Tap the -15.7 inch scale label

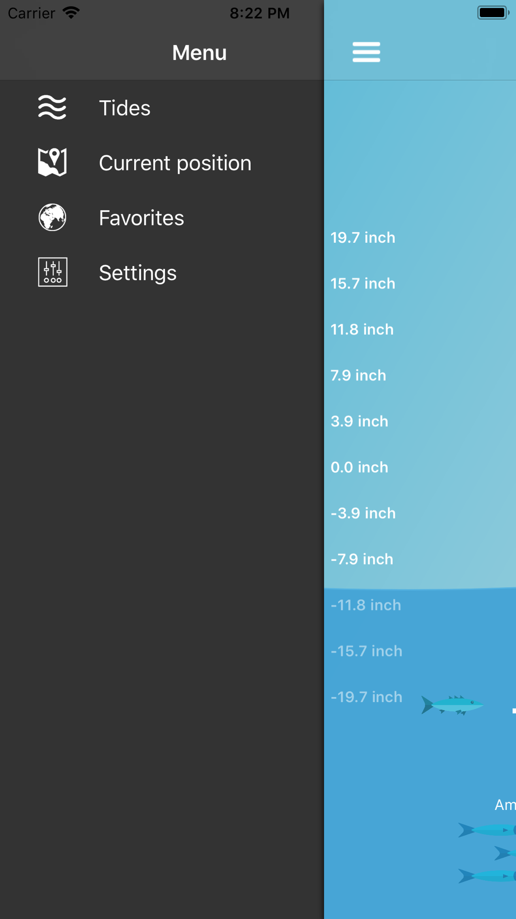tap(366, 651)
